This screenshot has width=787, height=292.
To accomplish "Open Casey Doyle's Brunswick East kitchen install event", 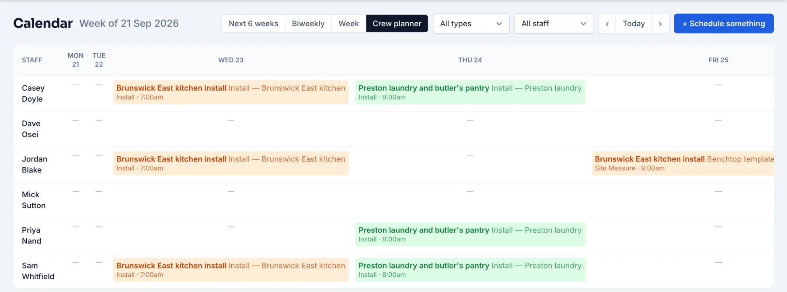I will pyautogui.click(x=231, y=92).
